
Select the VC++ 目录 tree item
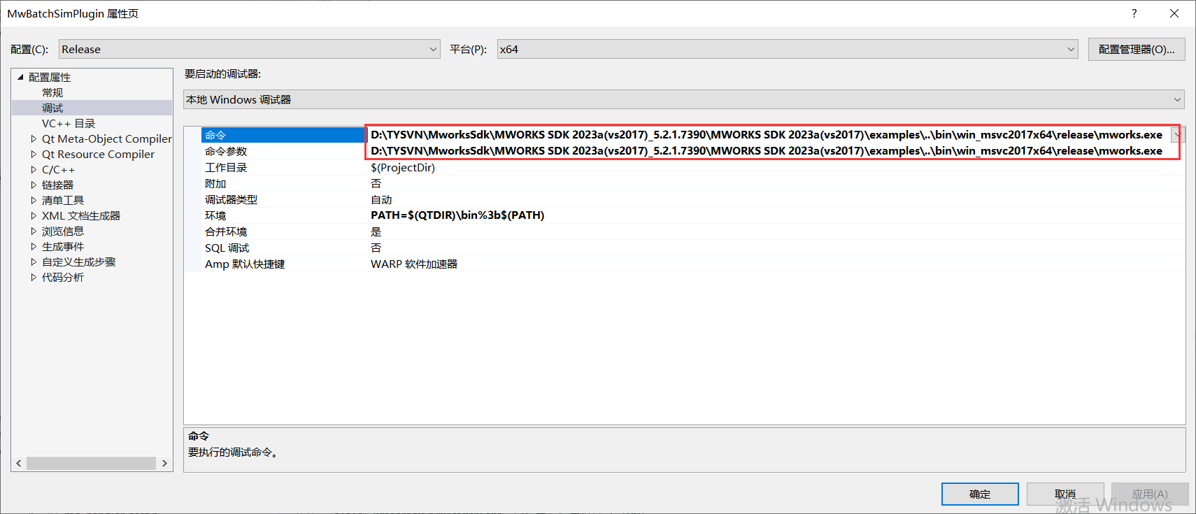click(x=69, y=124)
